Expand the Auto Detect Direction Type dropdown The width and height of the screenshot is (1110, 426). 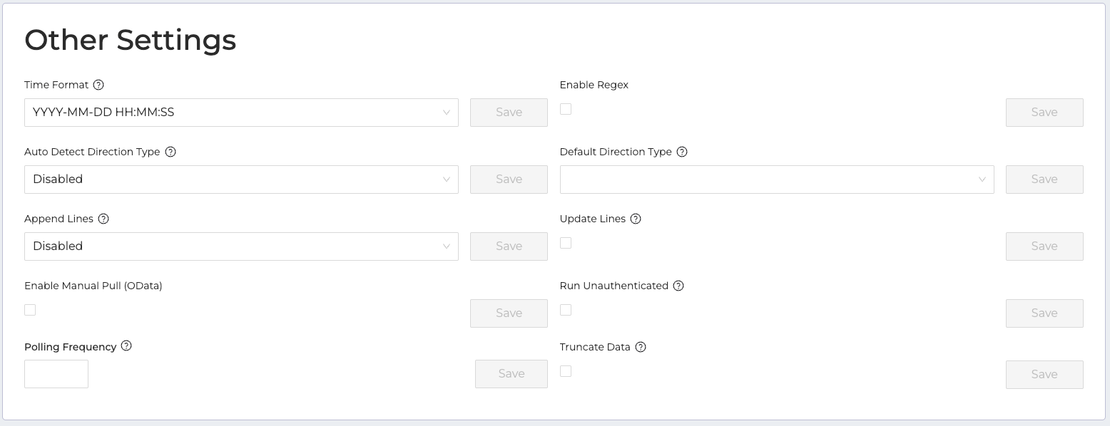(x=241, y=180)
